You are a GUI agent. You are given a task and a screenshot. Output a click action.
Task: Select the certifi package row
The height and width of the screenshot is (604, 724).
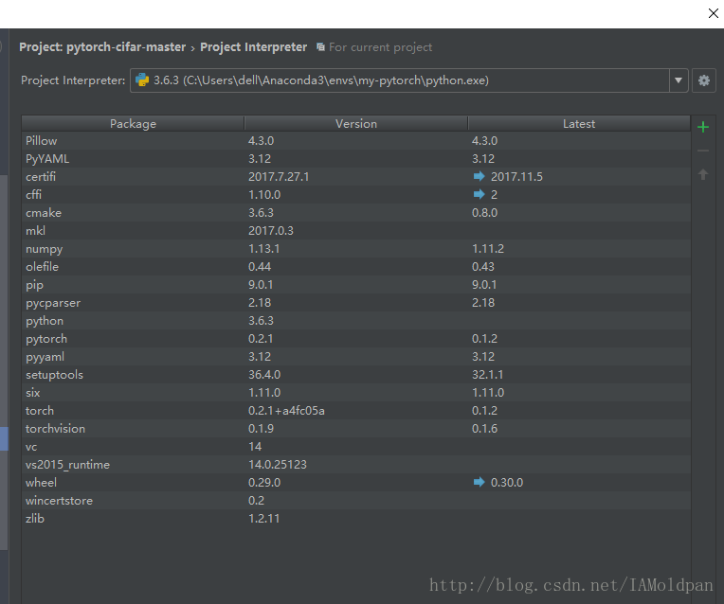pos(356,177)
